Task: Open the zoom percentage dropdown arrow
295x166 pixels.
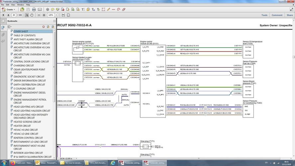Action: (x=56, y=15)
